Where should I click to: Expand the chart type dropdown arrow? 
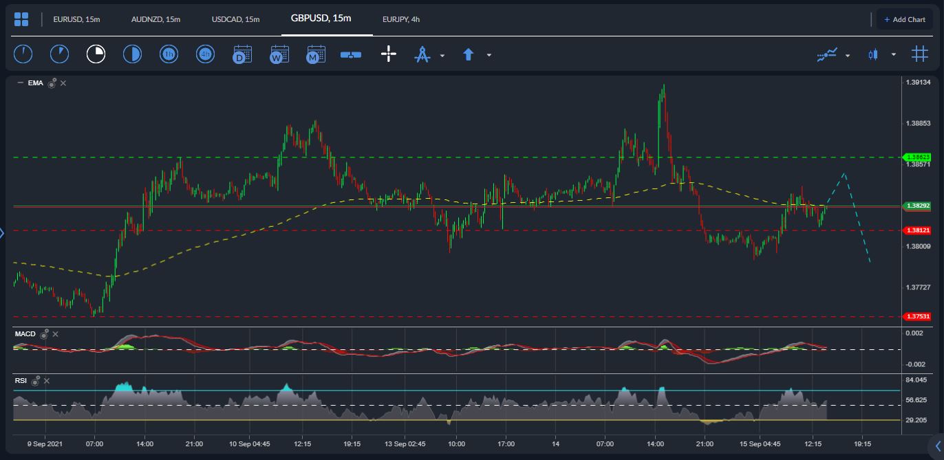coord(894,55)
